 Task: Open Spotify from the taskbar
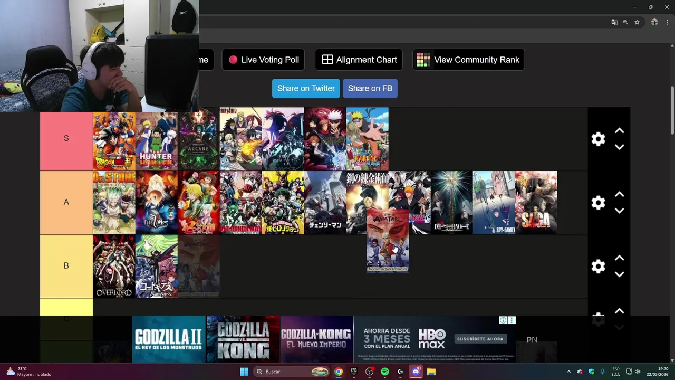tap(385, 372)
